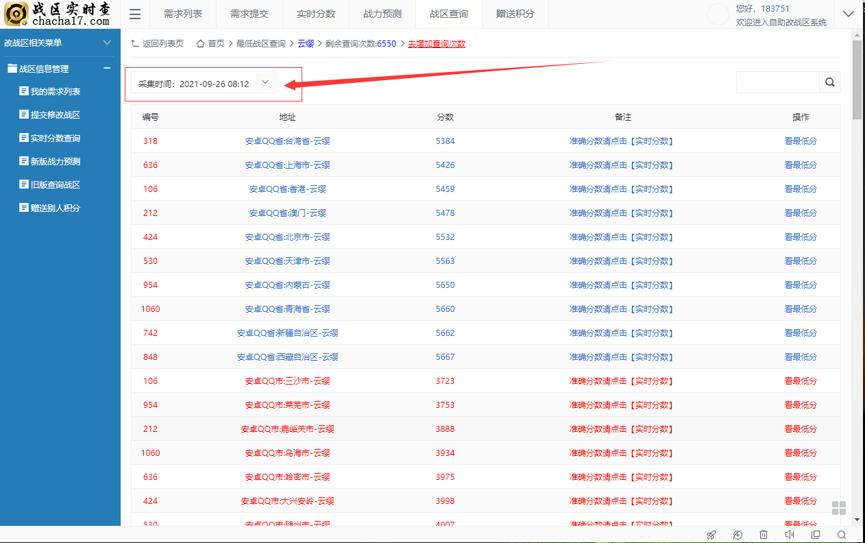
Task: Open the 采集时间 date dropdown arrow
Action: 265,82
